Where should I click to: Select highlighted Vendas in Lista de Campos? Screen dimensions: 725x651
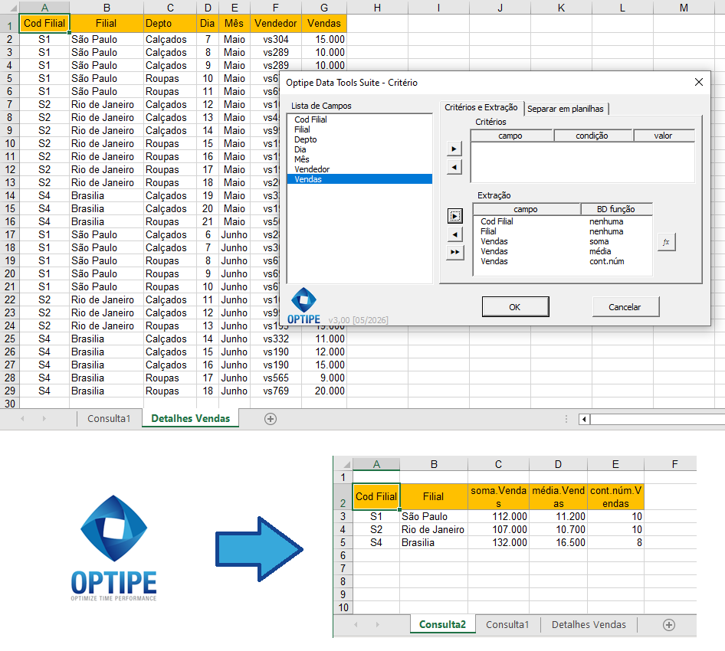coord(359,179)
